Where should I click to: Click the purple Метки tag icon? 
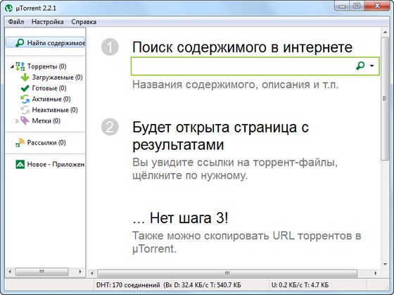[25, 121]
